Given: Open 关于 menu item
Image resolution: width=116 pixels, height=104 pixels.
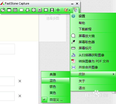Looking at the screenshot, I should click(93, 81).
